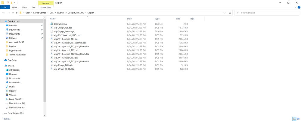Click the Piggotts Files folder icon
This screenshot has height=121, width=301.
point(7,50)
